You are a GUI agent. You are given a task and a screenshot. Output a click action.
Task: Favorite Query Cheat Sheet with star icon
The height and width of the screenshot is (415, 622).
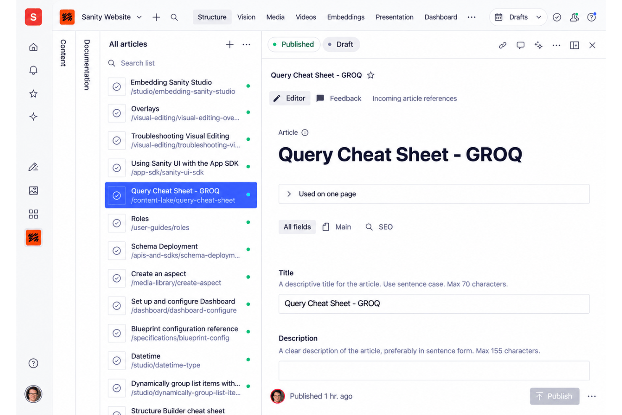[x=371, y=75]
